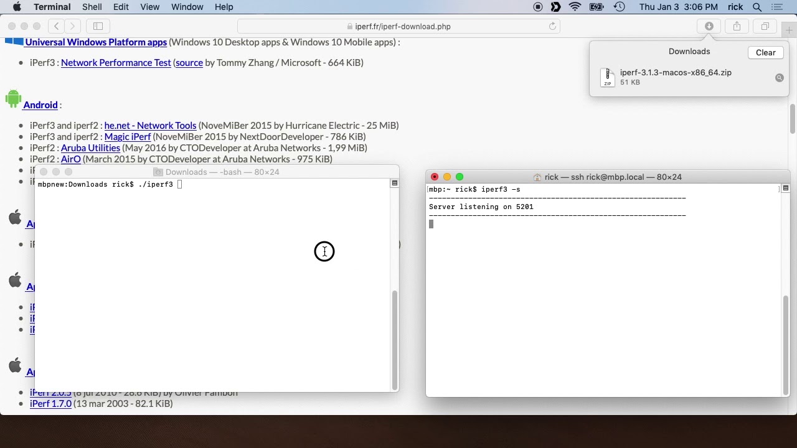Viewport: 797px width, 448px height.
Task: Open Time Machine status icon
Action: 619,7
